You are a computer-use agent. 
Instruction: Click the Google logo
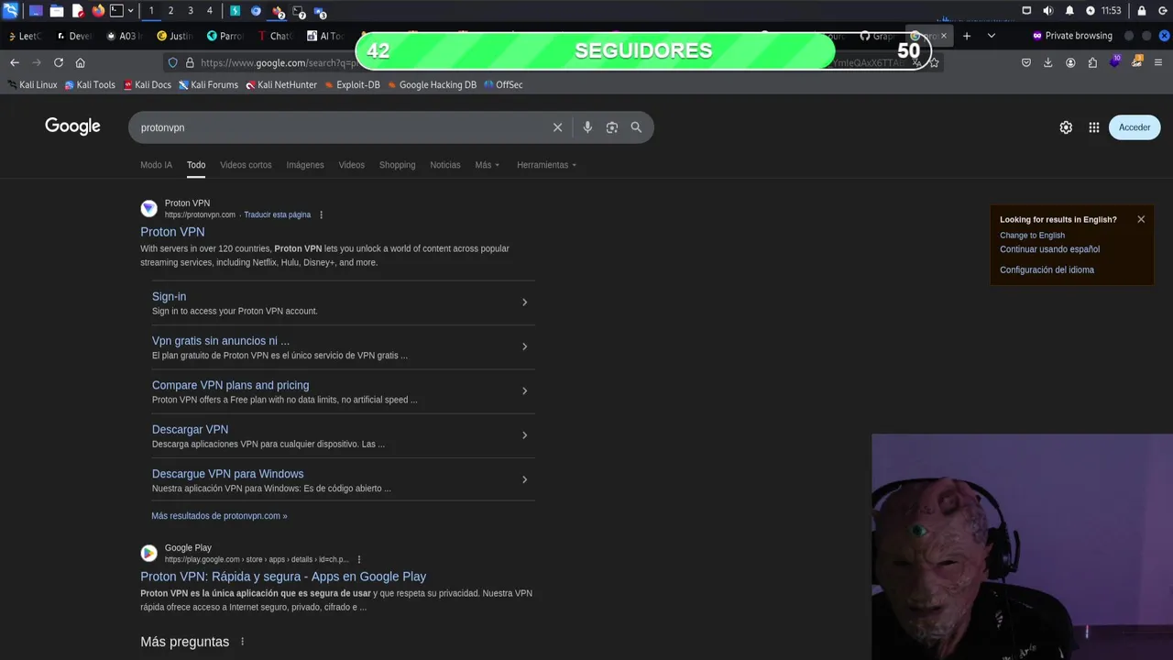(72, 126)
